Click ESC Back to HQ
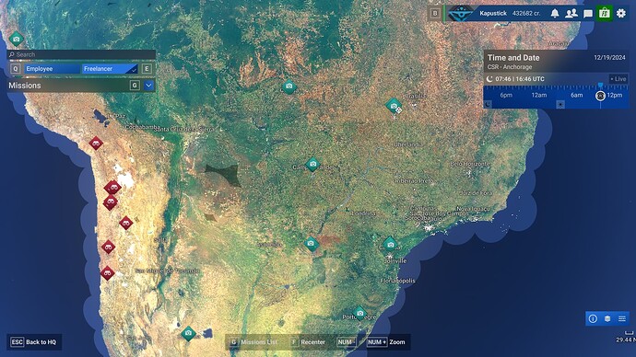The width and height of the screenshot is (636, 357). [x=34, y=342]
